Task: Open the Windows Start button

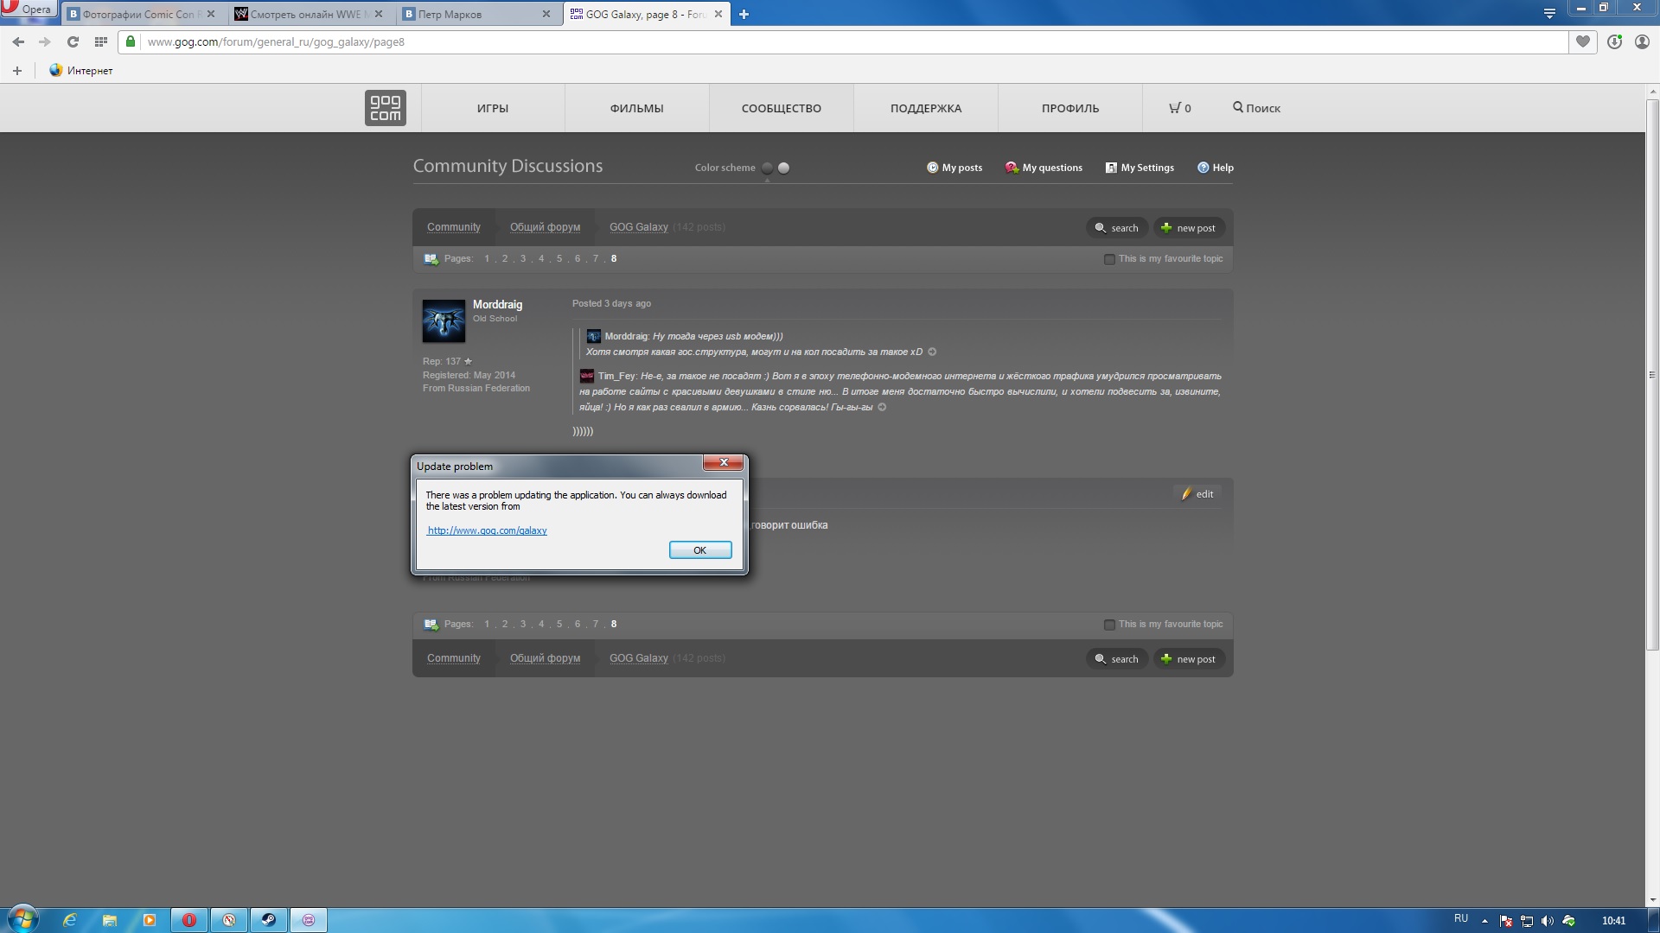Action: tap(22, 919)
